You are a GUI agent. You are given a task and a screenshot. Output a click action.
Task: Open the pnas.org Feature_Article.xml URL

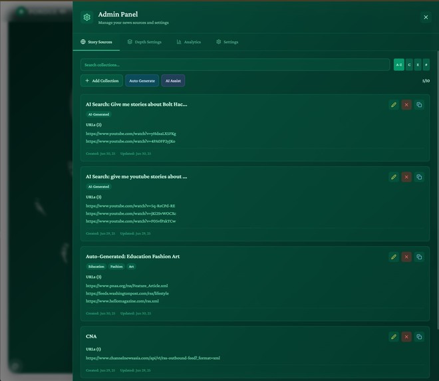coord(126,285)
